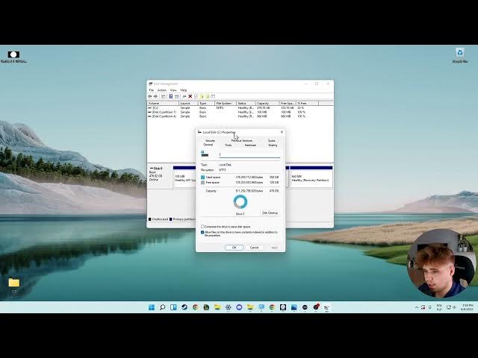Launch Steam from the taskbar

tap(184, 307)
